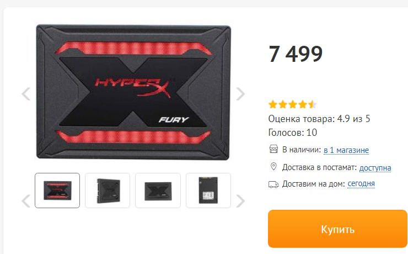This screenshot has width=408, height=254.
Task: Click the 7 499 price text
Action: coord(296,54)
